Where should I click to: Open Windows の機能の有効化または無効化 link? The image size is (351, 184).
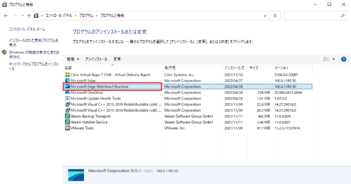(x=34, y=55)
